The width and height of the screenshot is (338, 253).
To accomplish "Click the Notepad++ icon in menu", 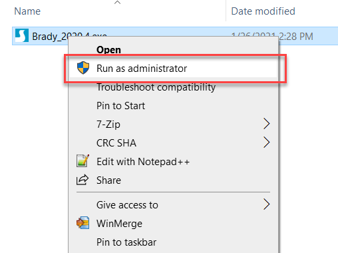I will click(83, 161).
